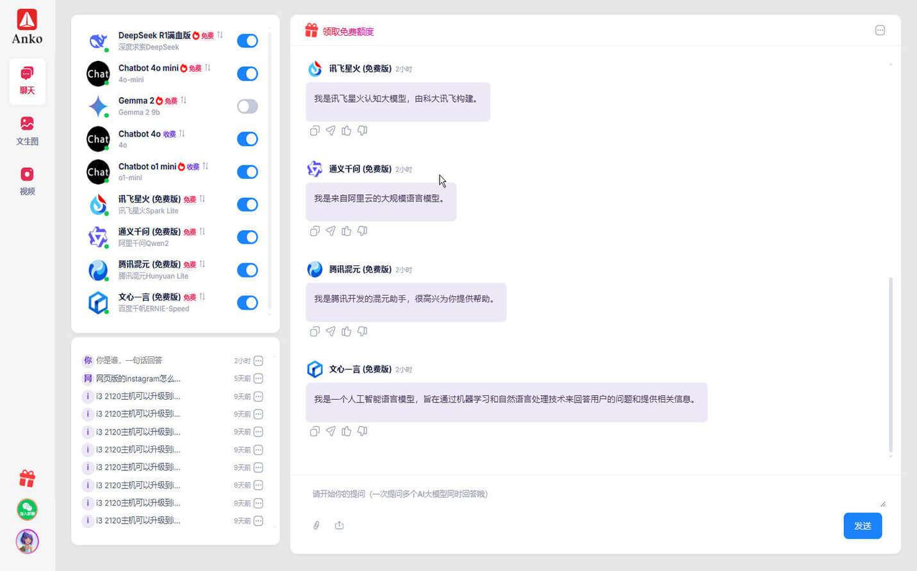Image resolution: width=917 pixels, height=571 pixels.
Task: Click the gift icon beside 领取免费额度
Action: pyautogui.click(x=311, y=30)
